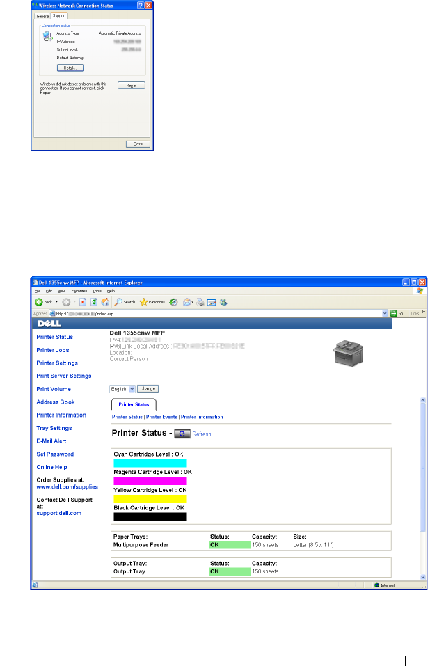Click the History icon in IE toolbar
The height and width of the screenshot is (666, 446).
pos(173,302)
